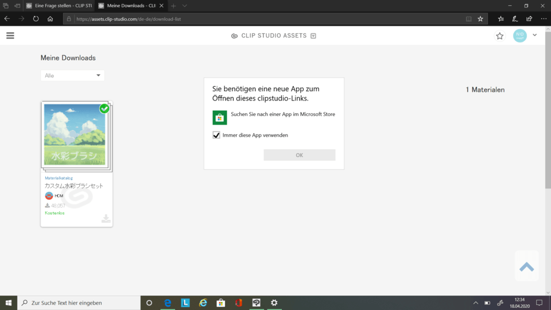The width and height of the screenshot is (551, 310).
Task: Open the hamburger menu on Clip Studio Assets
Action: [10, 36]
